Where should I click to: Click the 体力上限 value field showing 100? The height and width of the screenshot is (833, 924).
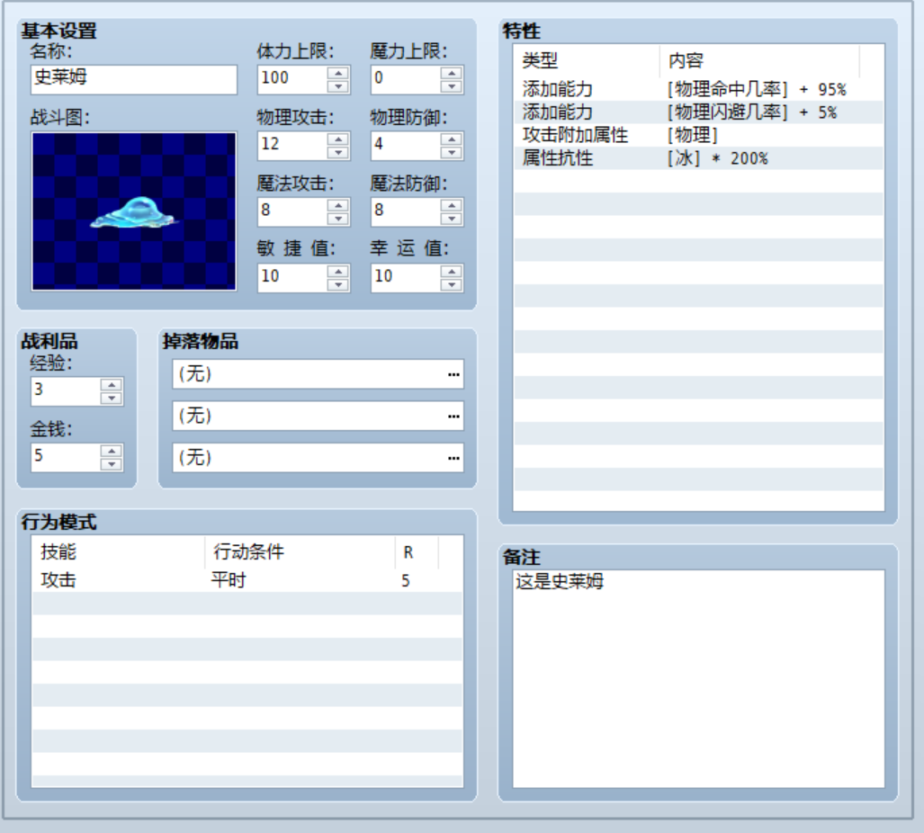point(292,79)
